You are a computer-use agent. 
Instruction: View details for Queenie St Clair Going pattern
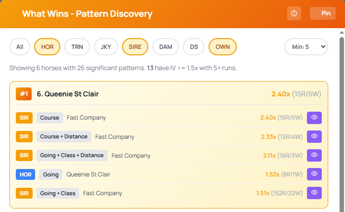(x=314, y=174)
